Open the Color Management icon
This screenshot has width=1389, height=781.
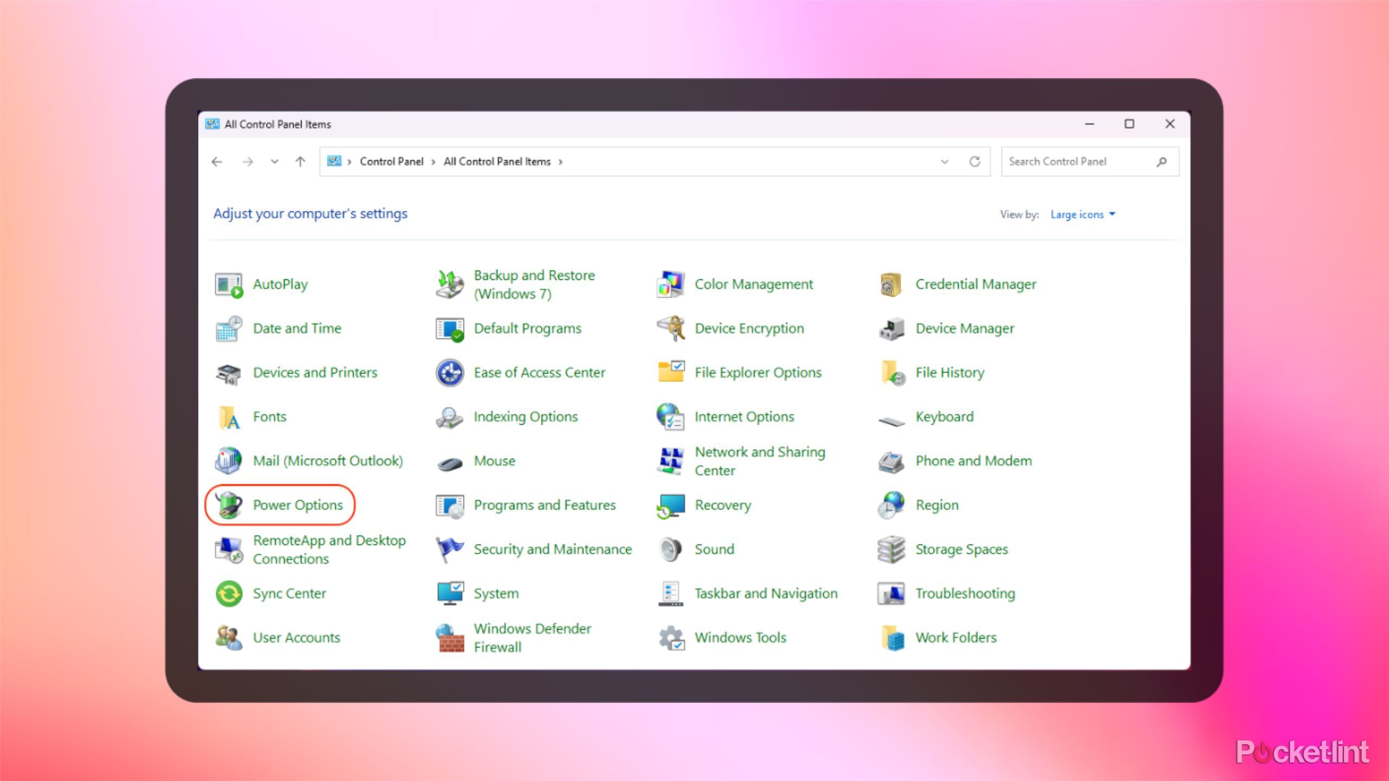(x=671, y=284)
